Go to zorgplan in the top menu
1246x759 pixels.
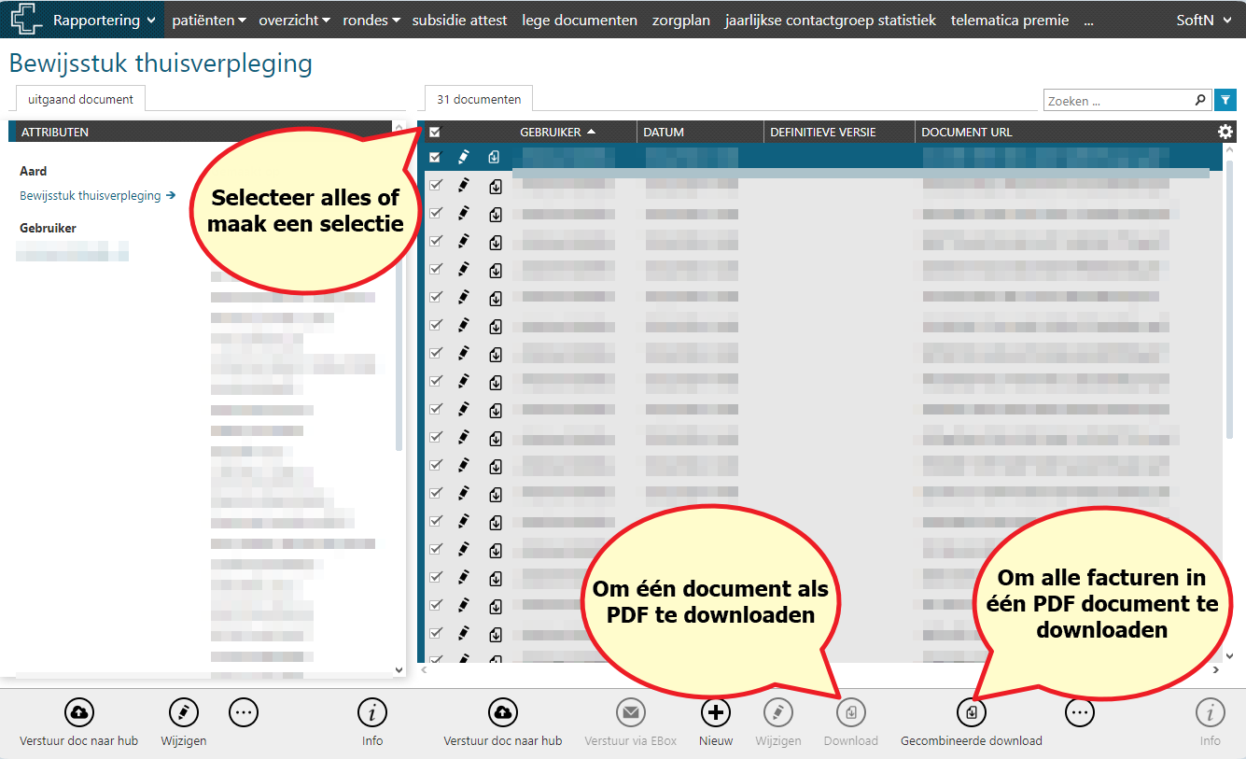click(681, 20)
